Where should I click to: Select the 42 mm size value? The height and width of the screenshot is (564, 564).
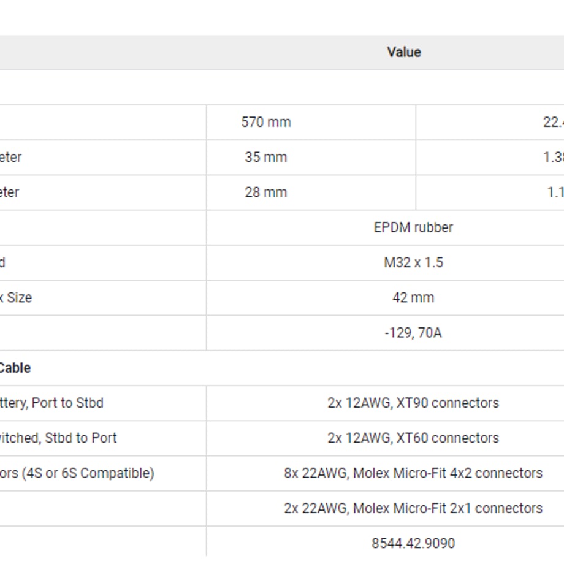413,298
